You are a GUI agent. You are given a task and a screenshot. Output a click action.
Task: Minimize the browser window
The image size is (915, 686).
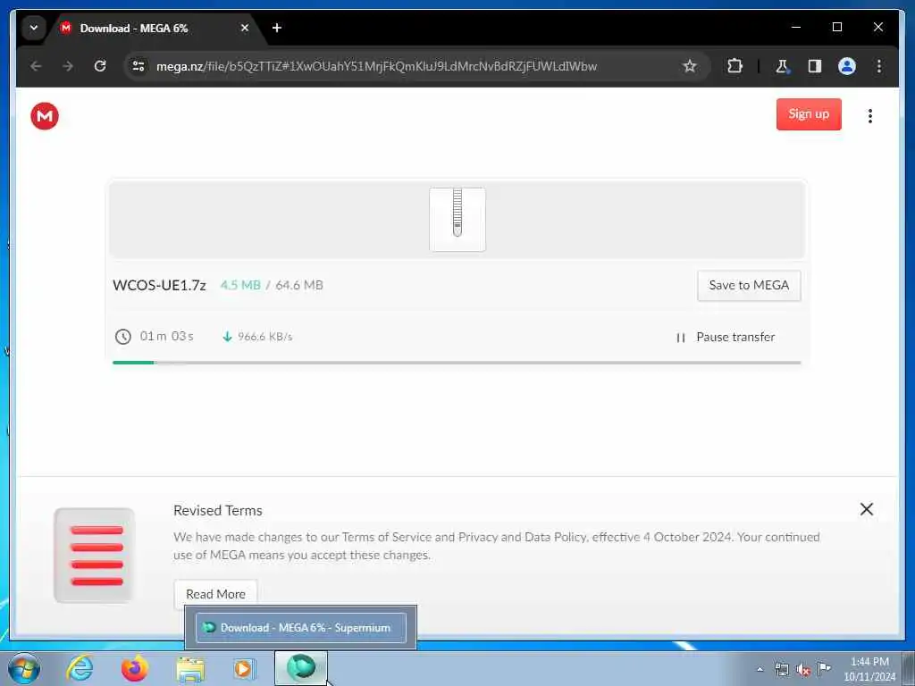pos(796,27)
